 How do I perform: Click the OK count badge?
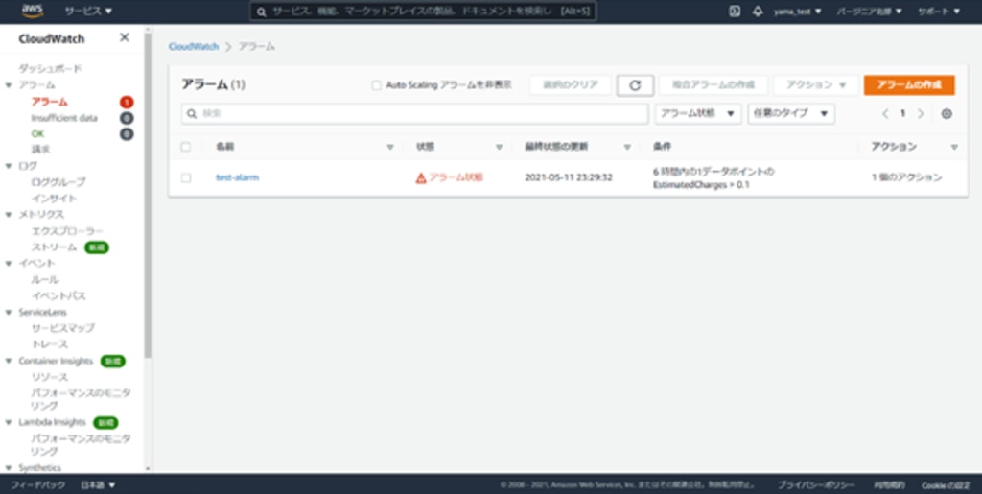click(x=127, y=134)
